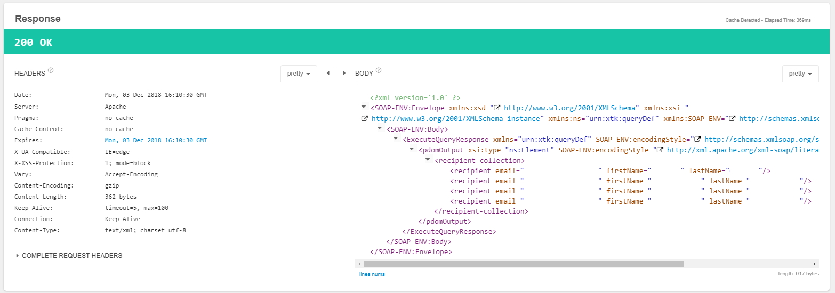The width and height of the screenshot is (835, 293).
Task: Click external link icon before xml.apache.org URL
Action: [x=660, y=150]
